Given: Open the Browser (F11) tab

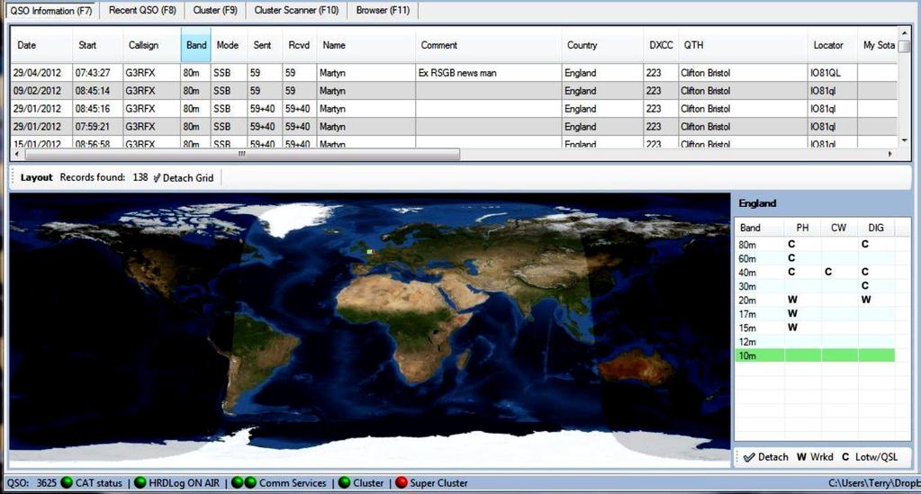Looking at the screenshot, I should [383, 10].
